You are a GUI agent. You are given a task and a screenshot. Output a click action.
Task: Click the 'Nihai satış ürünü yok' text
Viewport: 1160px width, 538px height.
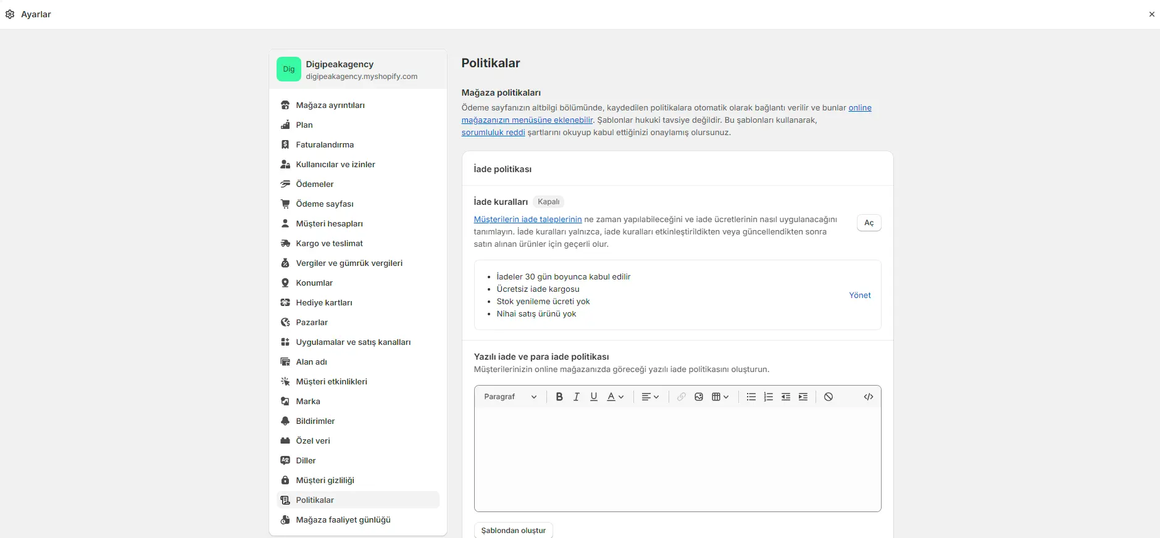click(x=536, y=313)
